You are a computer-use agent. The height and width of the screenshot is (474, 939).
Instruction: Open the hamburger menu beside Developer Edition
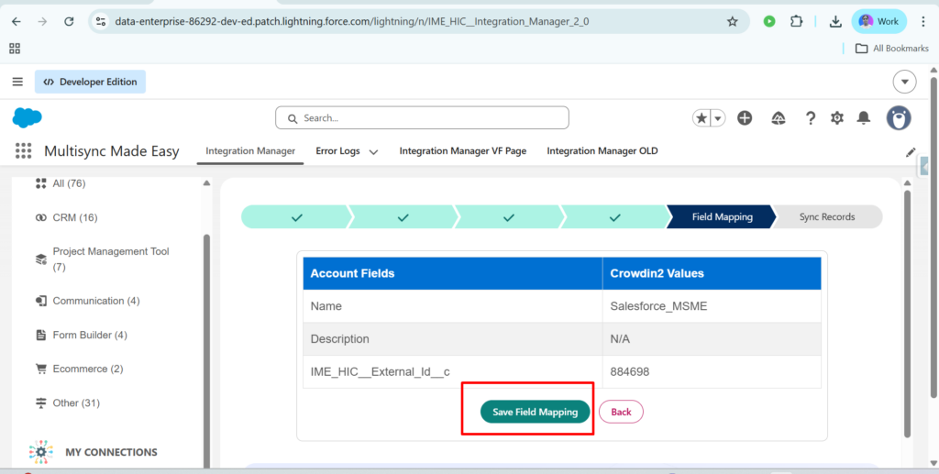point(17,82)
